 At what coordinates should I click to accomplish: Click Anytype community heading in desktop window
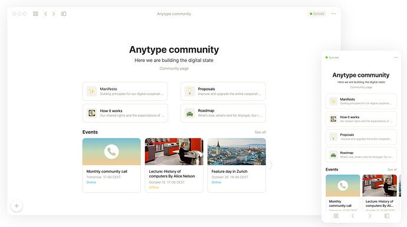pos(174,50)
